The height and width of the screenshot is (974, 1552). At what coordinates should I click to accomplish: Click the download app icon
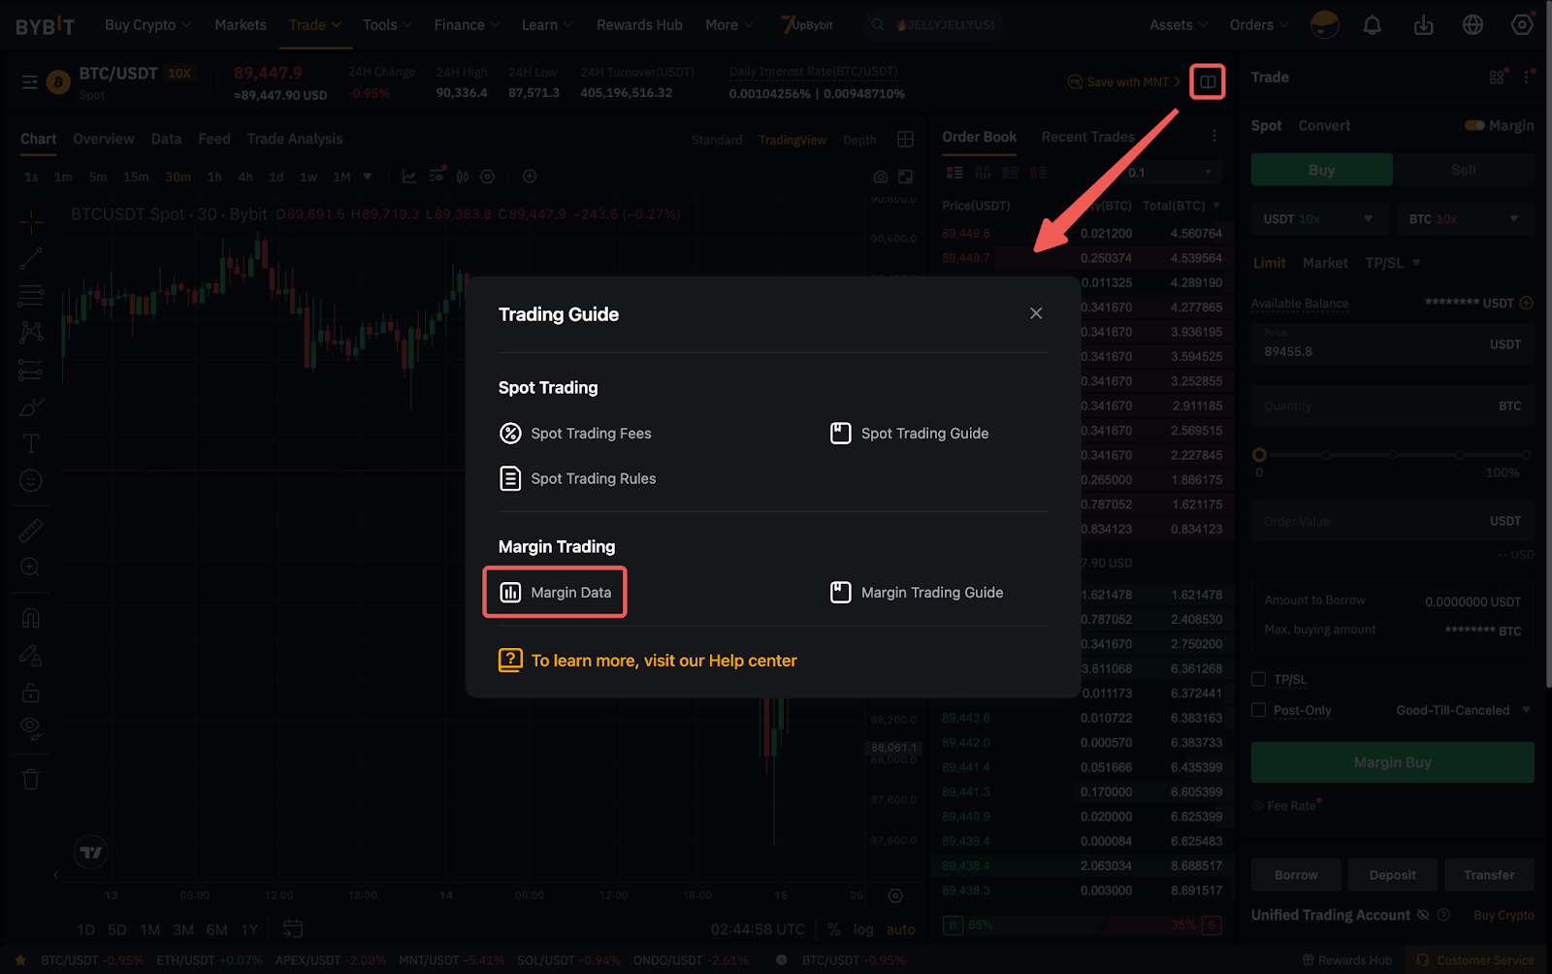coord(1423,25)
